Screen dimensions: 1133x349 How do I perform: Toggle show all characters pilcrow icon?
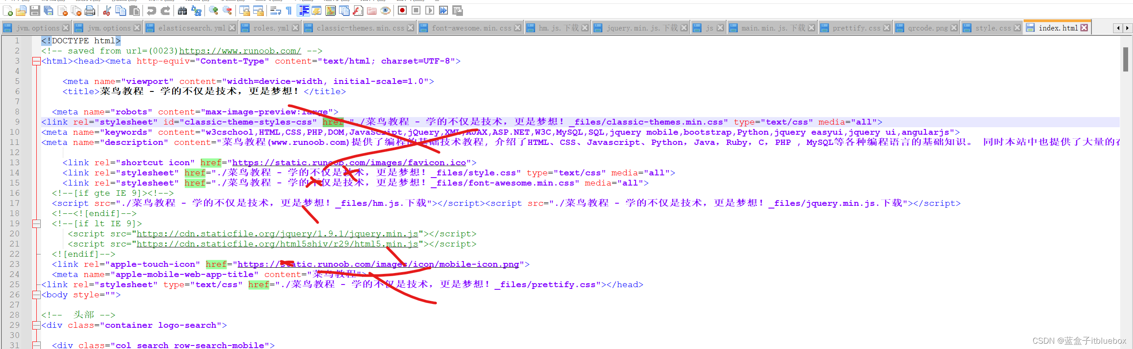[289, 11]
